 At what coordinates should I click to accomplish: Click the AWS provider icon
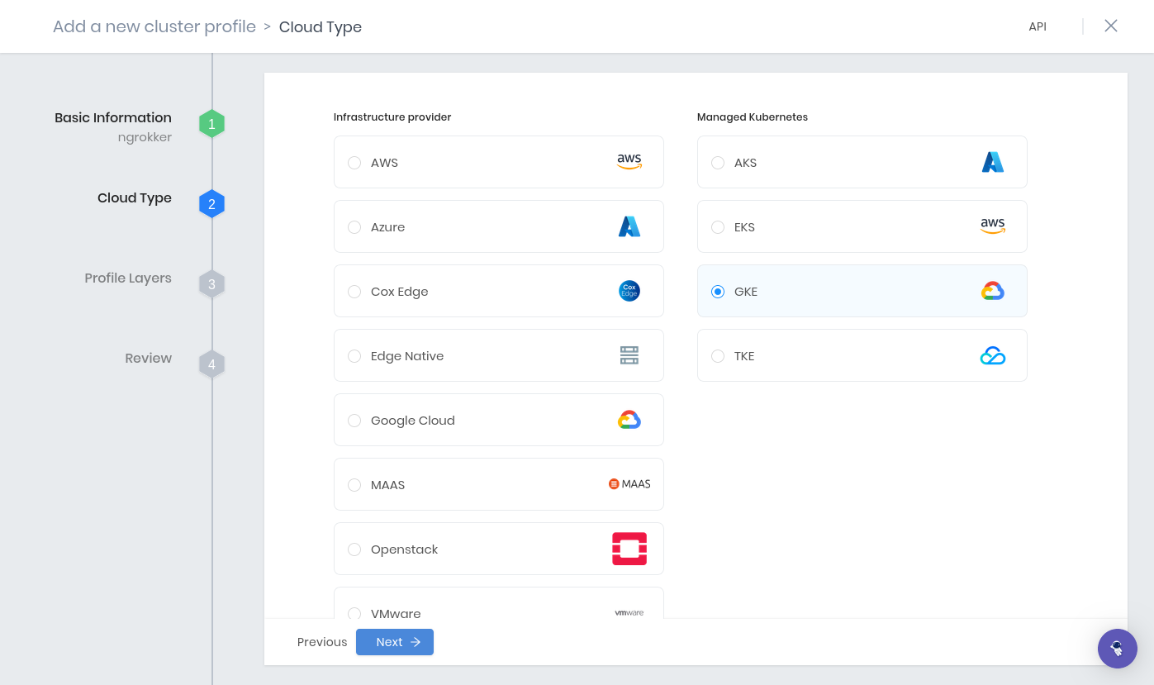point(629,162)
